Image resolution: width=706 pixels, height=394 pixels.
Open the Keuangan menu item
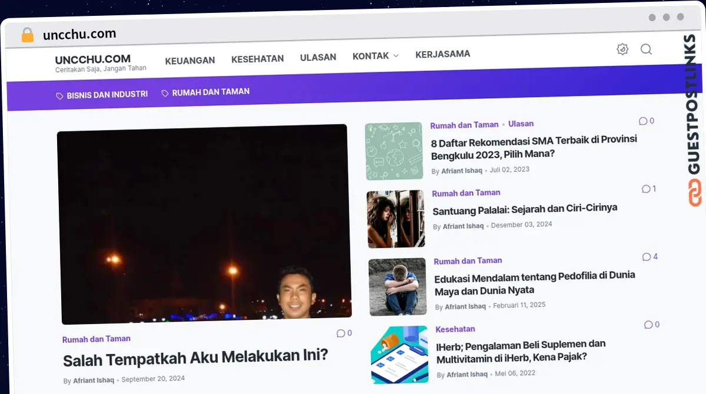click(190, 60)
